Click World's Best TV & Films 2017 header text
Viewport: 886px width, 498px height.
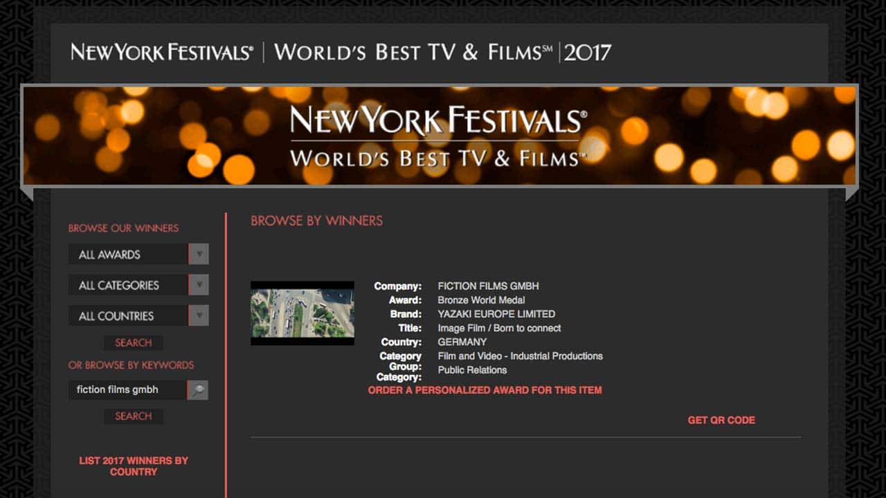(x=443, y=53)
